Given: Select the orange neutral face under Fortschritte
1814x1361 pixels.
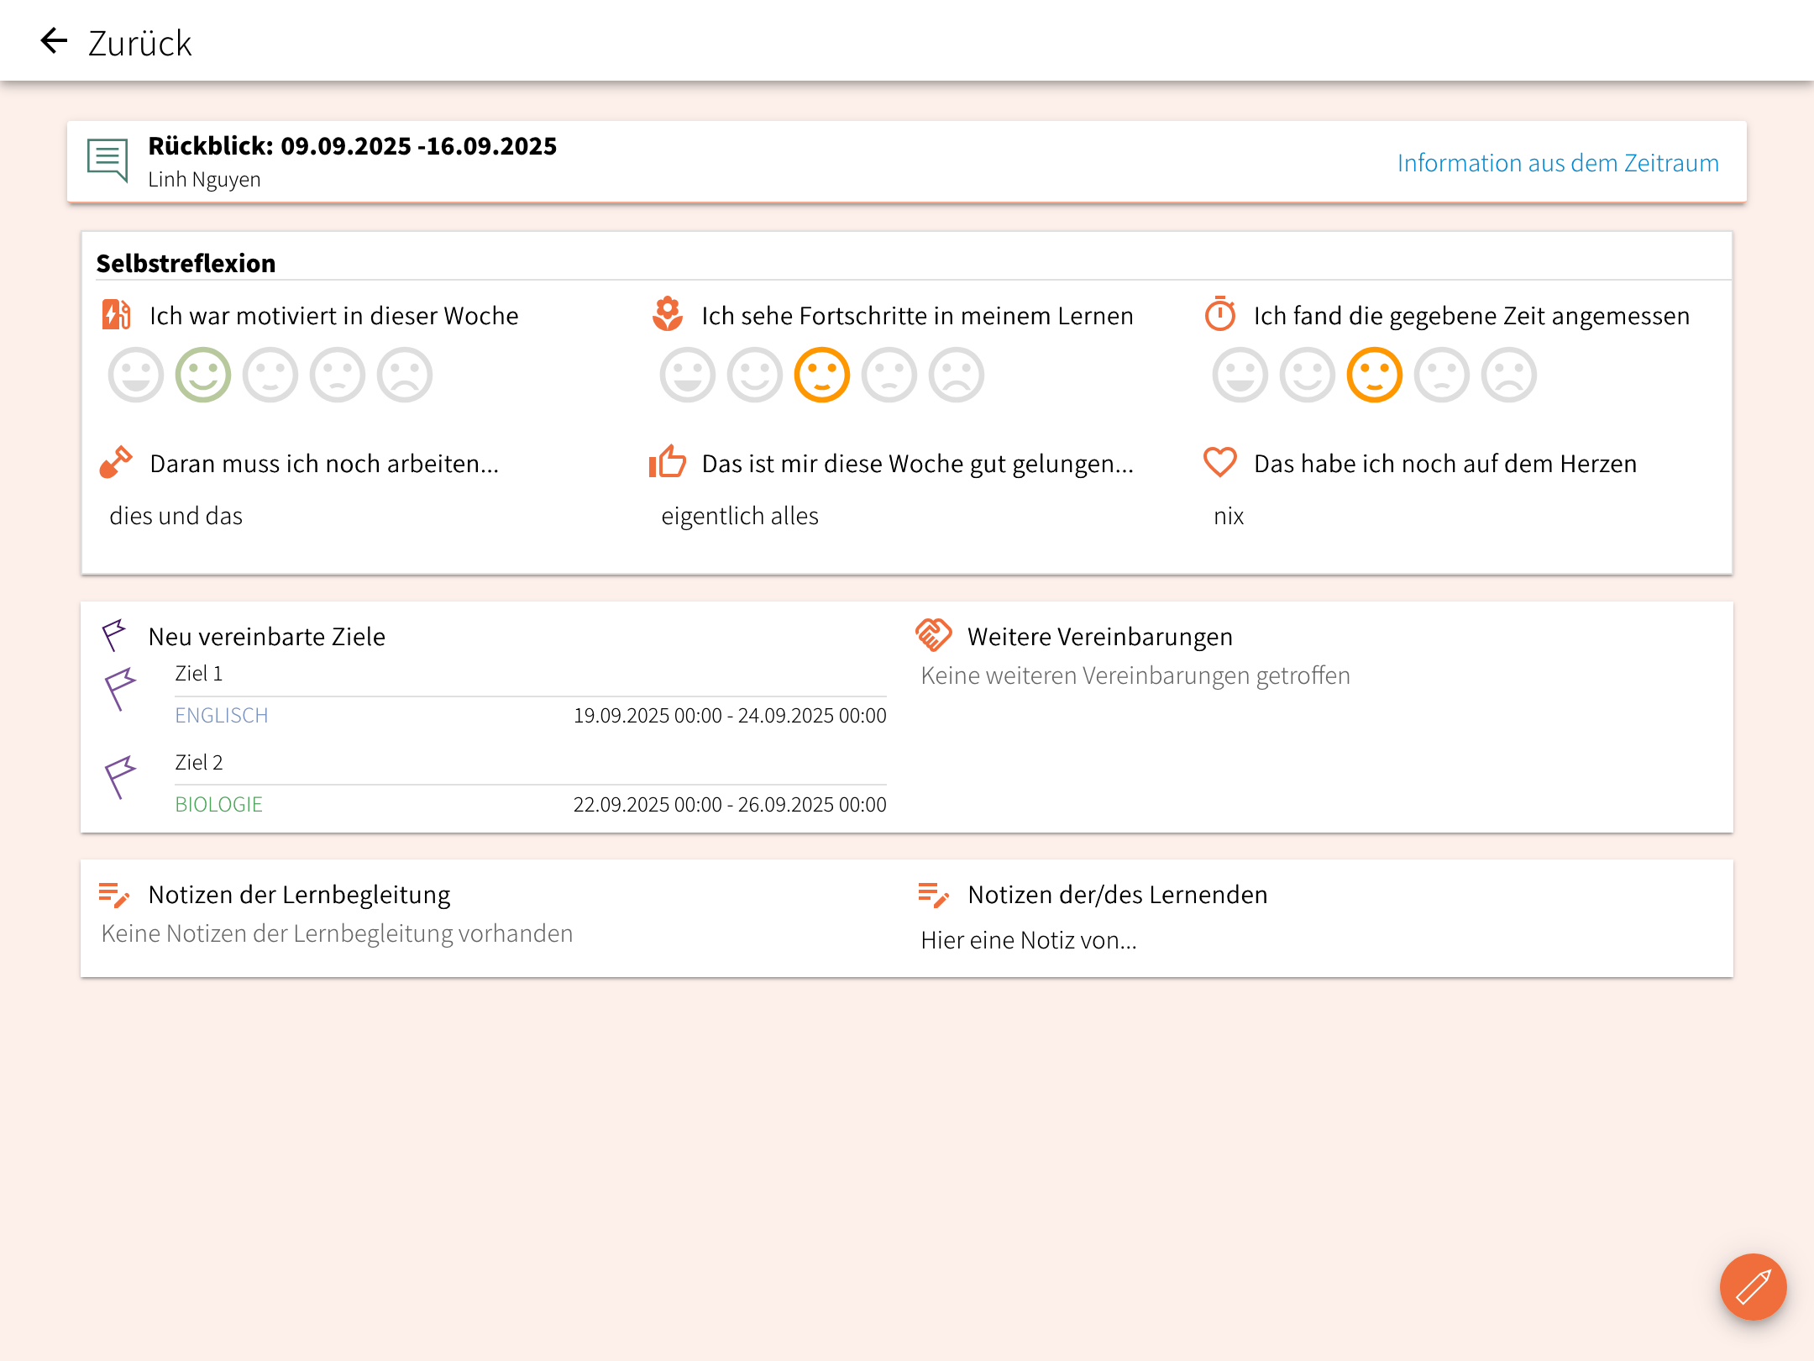Looking at the screenshot, I should 821,375.
